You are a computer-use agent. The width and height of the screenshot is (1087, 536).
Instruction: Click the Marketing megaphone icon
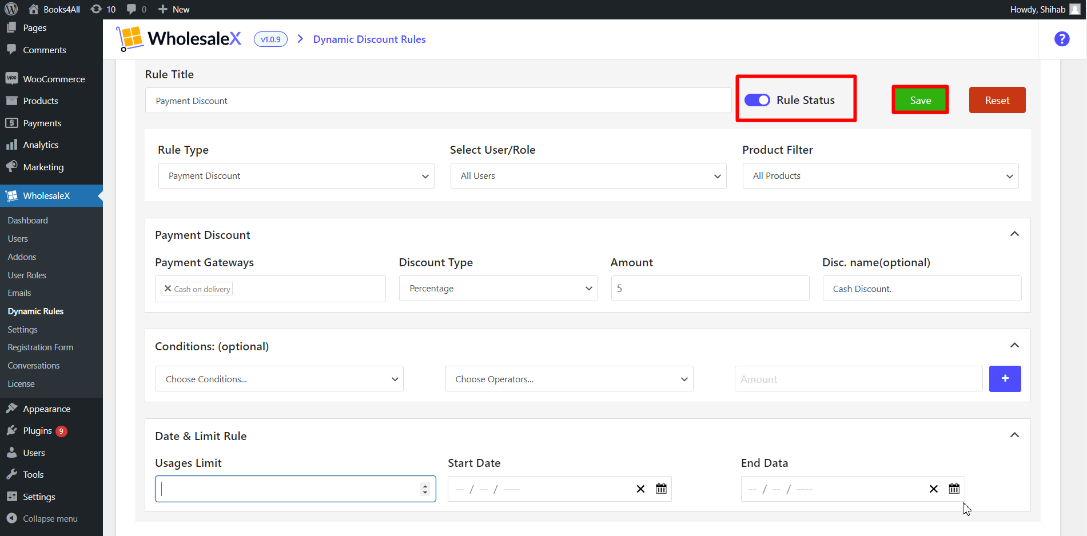coord(11,167)
